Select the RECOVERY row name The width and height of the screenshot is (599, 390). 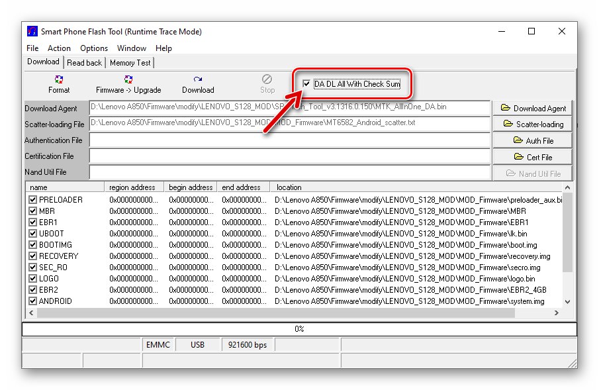coord(58,256)
